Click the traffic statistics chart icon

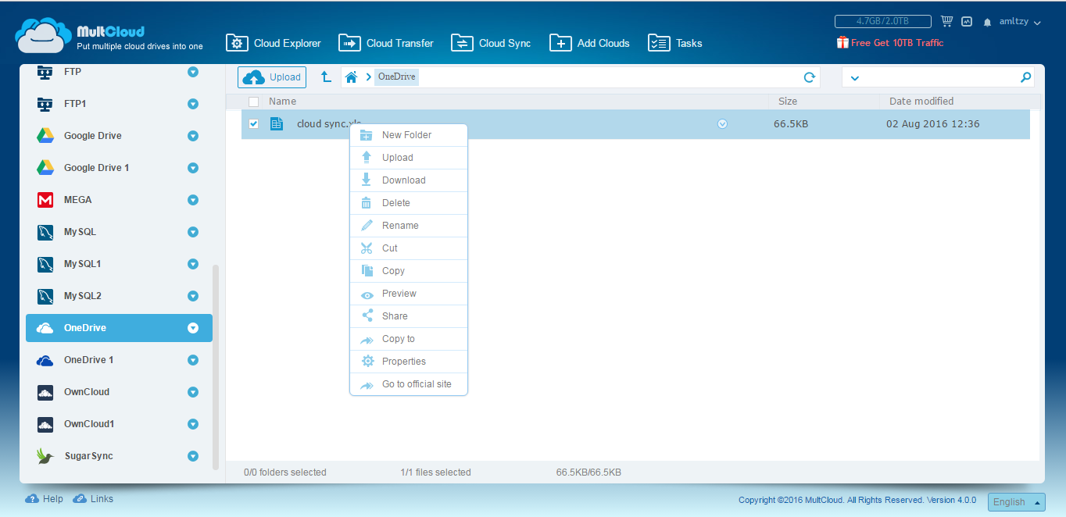(967, 22)
